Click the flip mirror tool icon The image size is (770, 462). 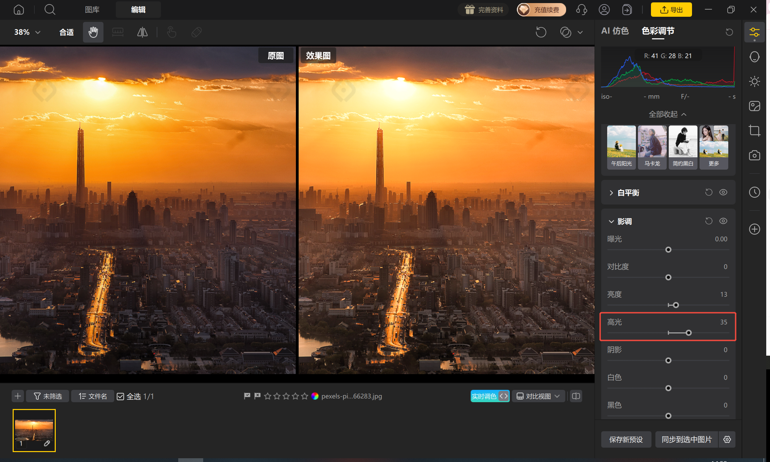coord(142,32)
